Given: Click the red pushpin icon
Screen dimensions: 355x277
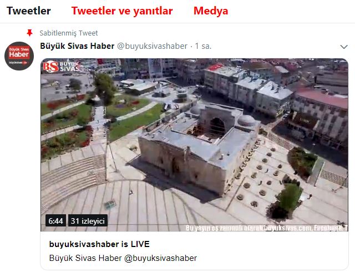Looking at the screenshot, I should click(29, 33).
